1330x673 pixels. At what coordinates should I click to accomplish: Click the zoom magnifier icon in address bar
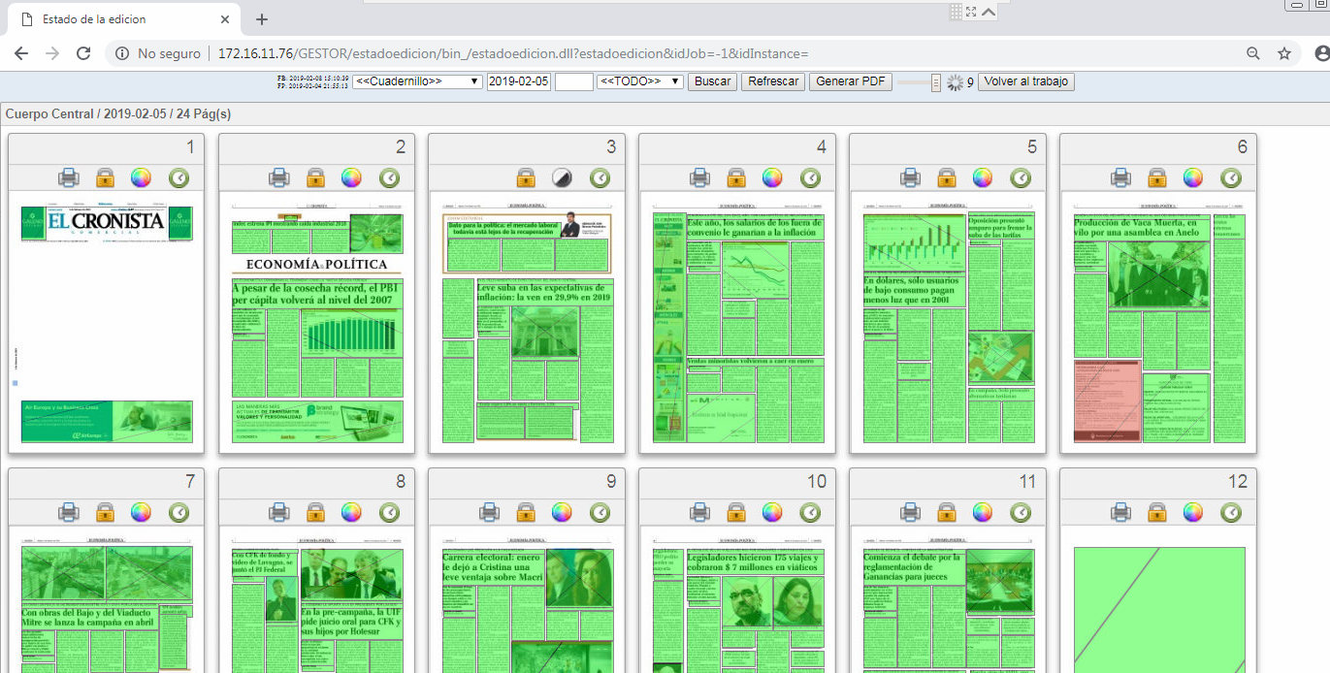[x=1253, y=53]
